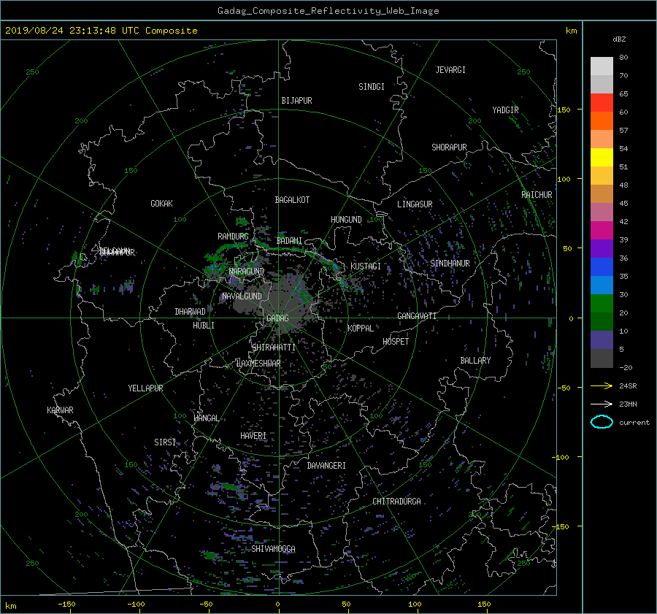
Task: Click the 5 dBZ dark gray swatch
Action: [x=602, y=358]
